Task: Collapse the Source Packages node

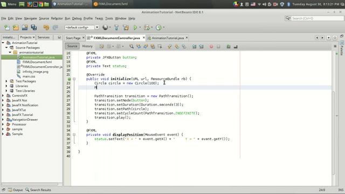Action: tap(6, 47)
